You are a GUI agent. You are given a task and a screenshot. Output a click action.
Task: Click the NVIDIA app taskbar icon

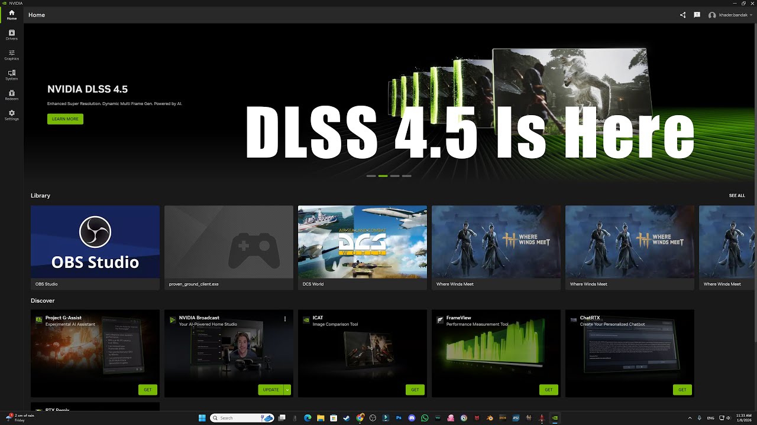pyautogui.click(x=555, y=418)
